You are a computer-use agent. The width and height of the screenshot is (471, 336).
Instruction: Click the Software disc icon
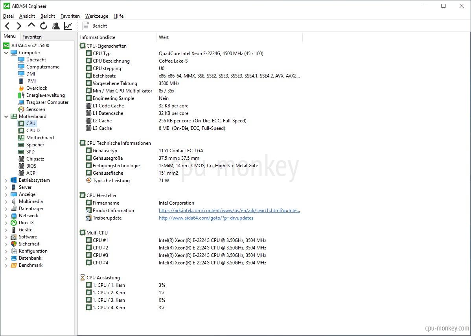pyautogui.click(x=13, y=237)
